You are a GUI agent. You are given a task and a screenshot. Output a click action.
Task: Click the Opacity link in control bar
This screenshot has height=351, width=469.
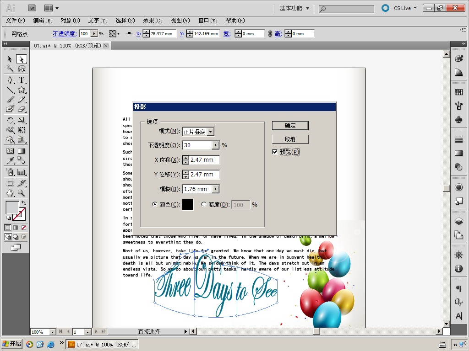click(x=65, y=34)
